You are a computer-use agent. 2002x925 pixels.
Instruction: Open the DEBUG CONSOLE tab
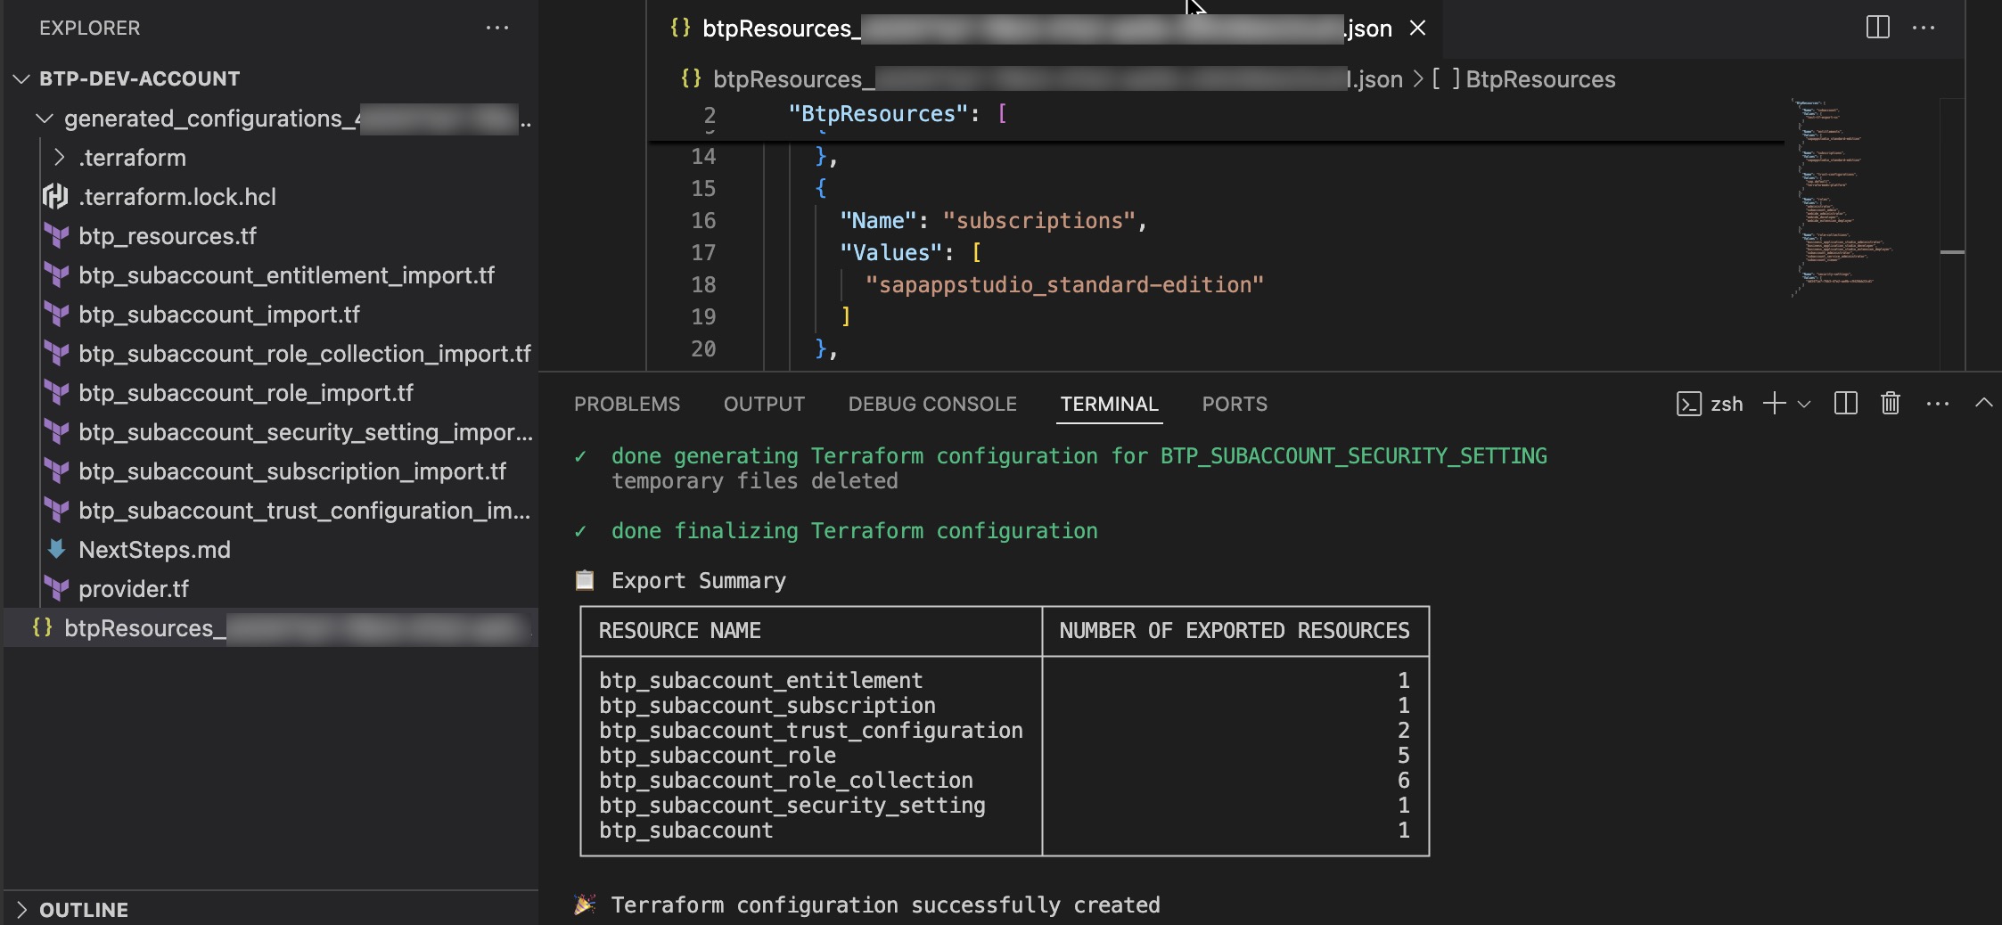click(x=932, y=404)
